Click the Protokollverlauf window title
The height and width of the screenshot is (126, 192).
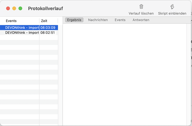tap(45, 9)
